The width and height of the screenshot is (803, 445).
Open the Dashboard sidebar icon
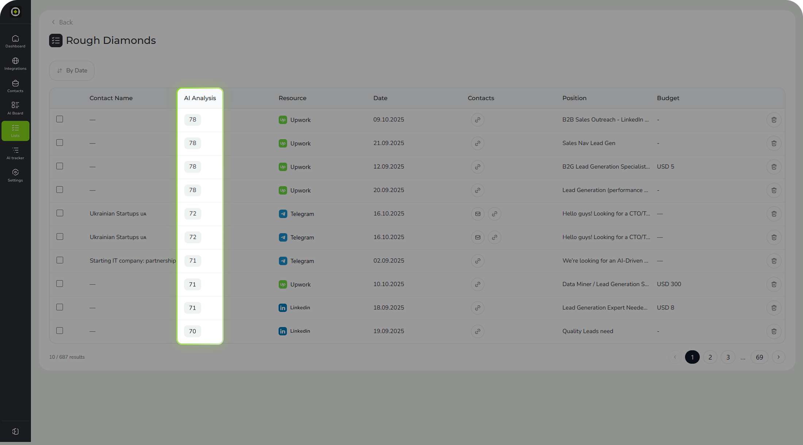(x=15, y=41)
